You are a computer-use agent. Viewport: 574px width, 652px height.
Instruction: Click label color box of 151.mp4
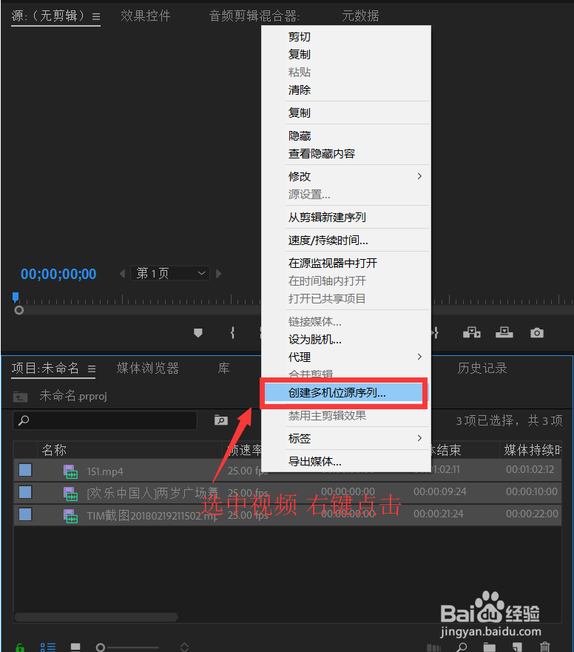pyautogui.click(x=25, y=470)
